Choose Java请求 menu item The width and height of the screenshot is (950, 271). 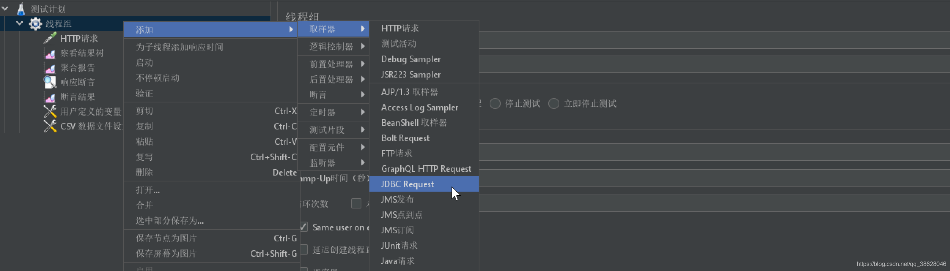(424, 261)
